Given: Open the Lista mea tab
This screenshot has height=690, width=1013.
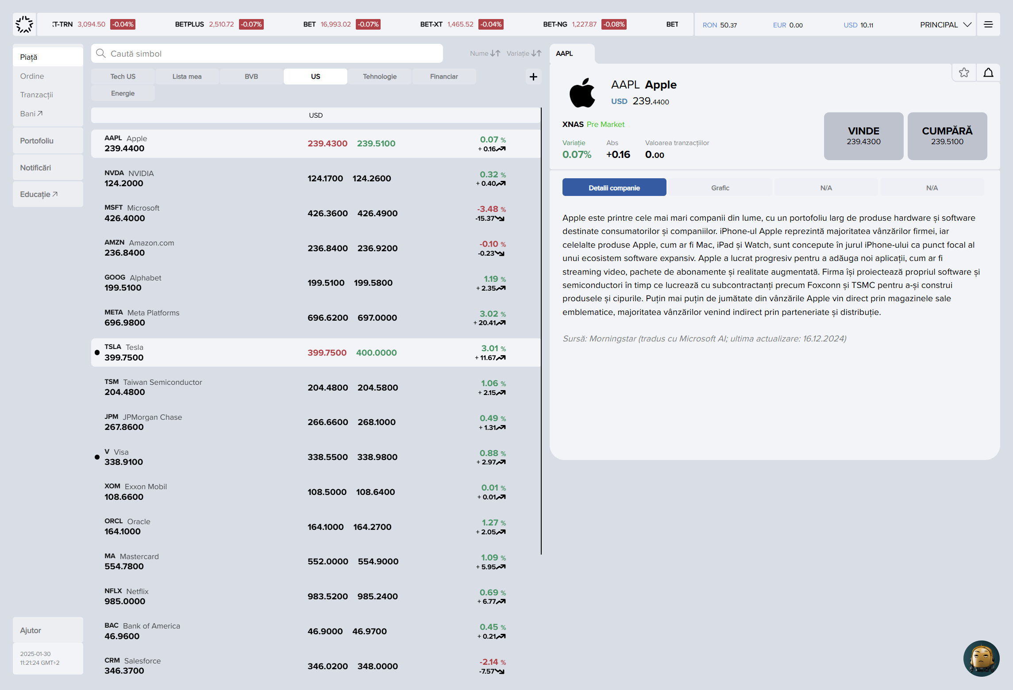Looking at the screenshot, I should tap(187, 77).
